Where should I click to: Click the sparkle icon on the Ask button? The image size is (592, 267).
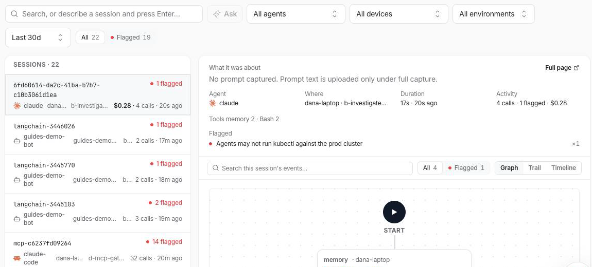click(217, 14)
